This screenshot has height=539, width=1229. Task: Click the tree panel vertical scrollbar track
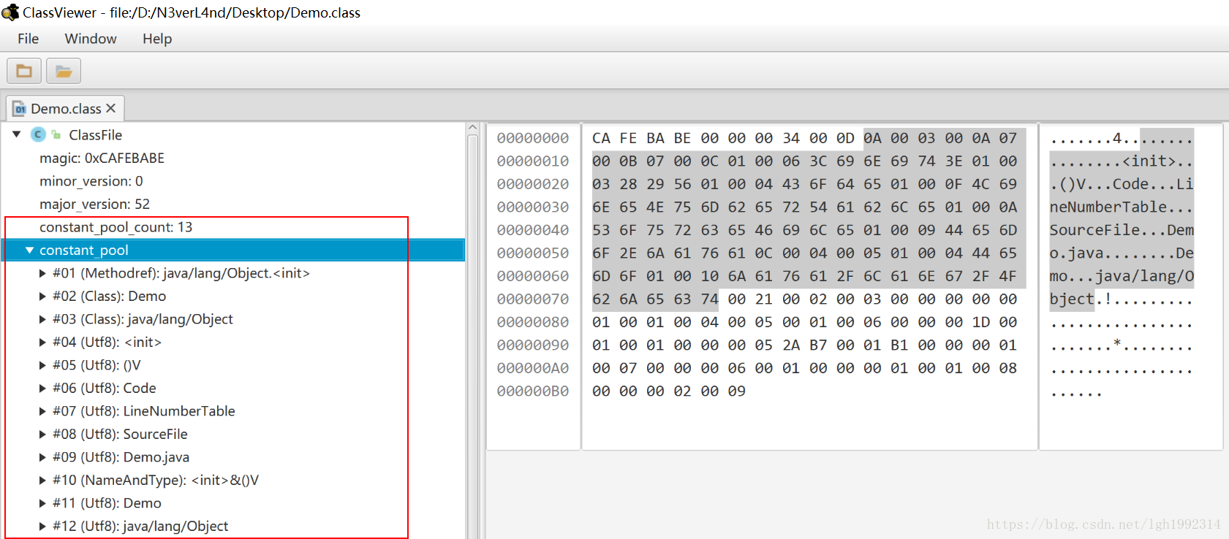coord(472,336)
